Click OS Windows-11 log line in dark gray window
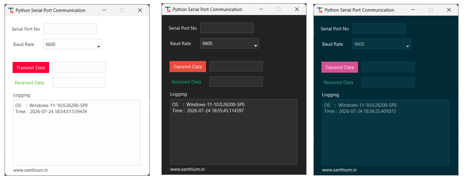 point(209,105)
